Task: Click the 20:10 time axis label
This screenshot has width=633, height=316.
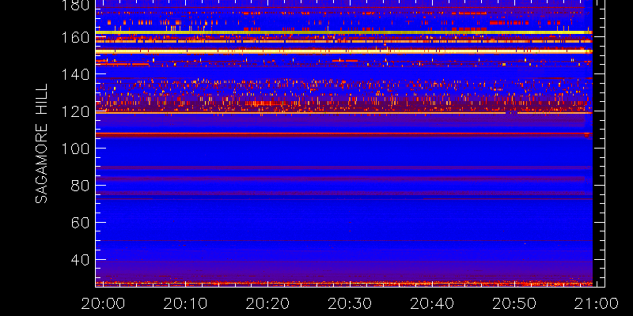Action: click(x=185, y=303)
